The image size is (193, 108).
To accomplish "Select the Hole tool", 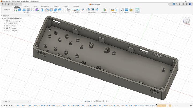I will (28, 10).
